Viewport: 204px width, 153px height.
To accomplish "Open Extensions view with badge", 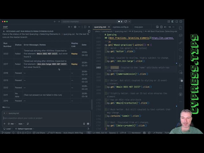I will tap(181, 80).
